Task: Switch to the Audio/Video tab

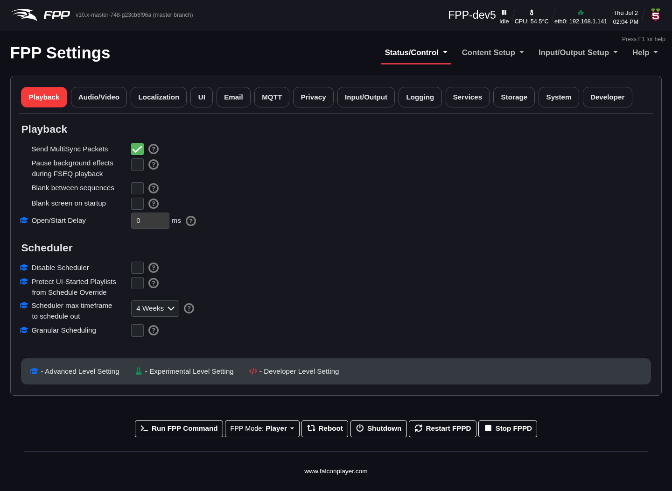Action: tap(99, 97)
